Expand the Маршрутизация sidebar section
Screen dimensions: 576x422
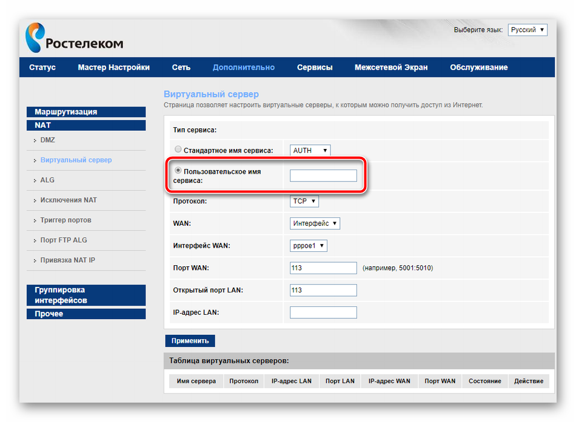[x=86, y=112]
